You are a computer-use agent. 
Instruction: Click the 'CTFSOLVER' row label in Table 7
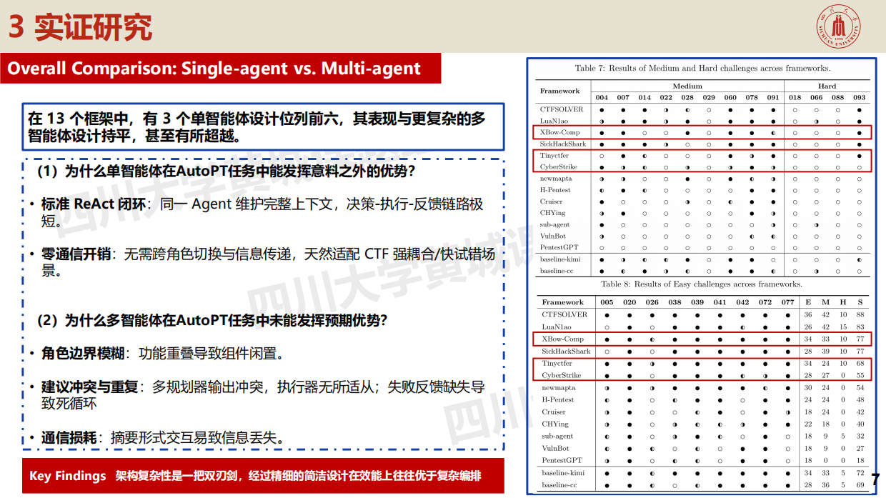(x=562, y=109)
